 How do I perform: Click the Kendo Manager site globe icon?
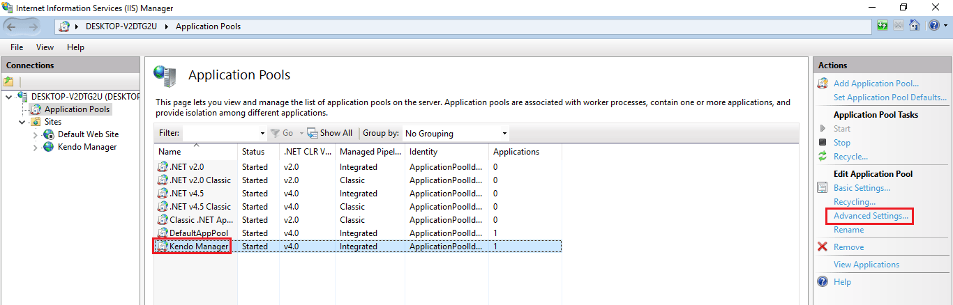click(49, 147)
